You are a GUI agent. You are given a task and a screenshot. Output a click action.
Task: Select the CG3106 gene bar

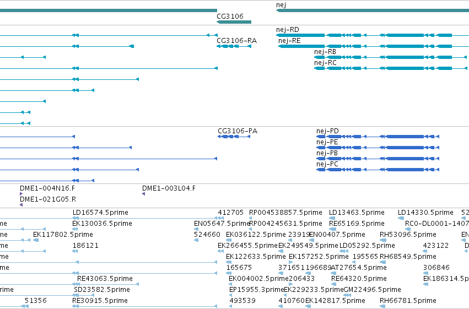[x=234, y=22]
